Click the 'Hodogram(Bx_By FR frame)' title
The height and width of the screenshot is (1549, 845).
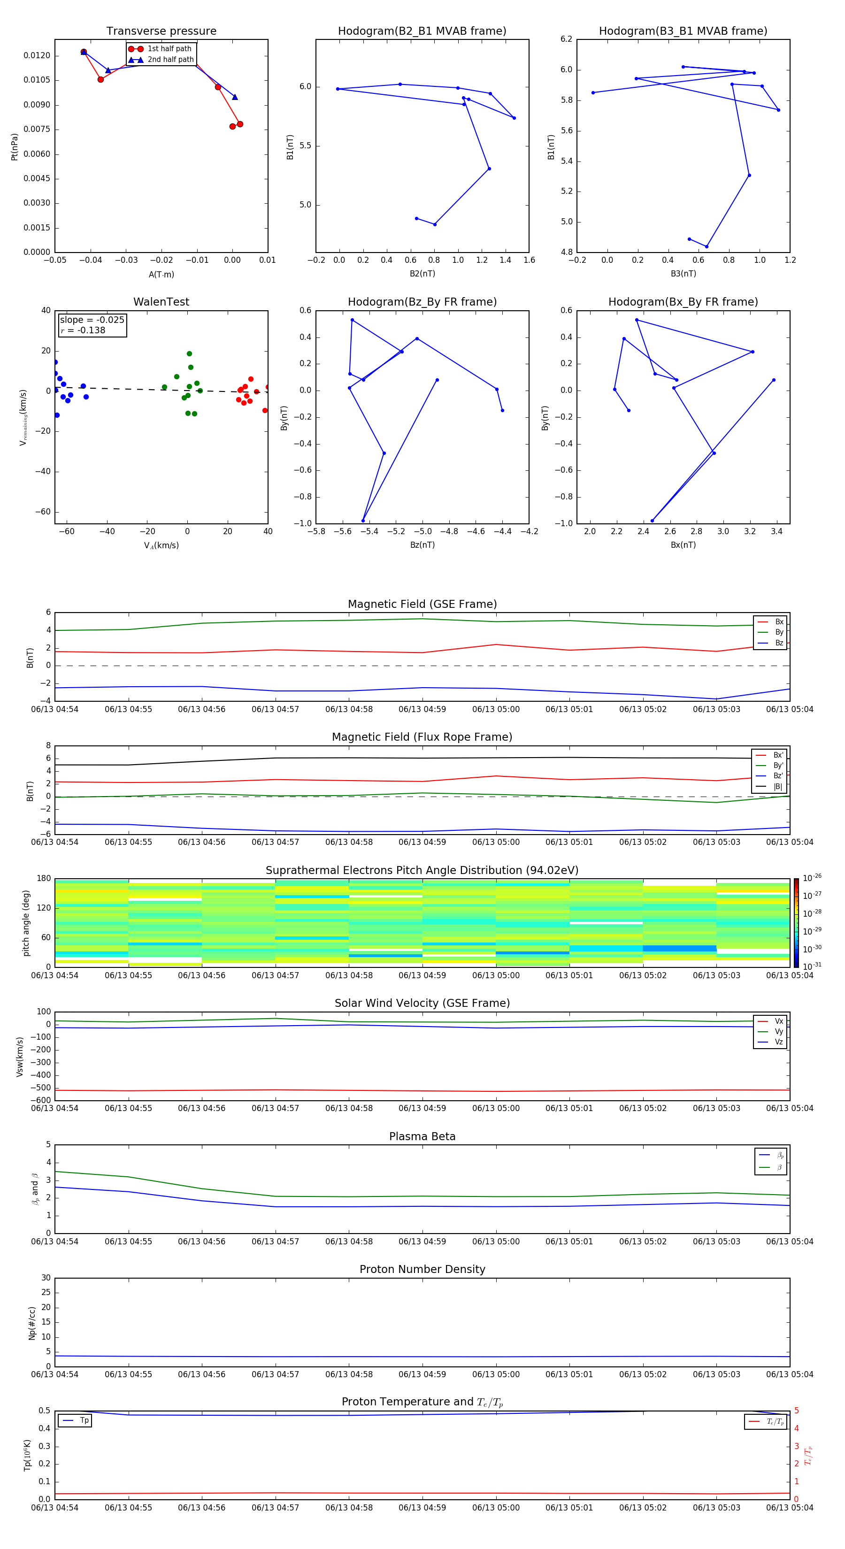[683, 302]
